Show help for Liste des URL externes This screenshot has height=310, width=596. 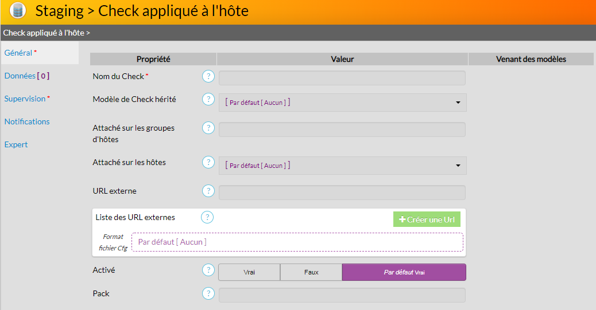[x=207, y=217]
